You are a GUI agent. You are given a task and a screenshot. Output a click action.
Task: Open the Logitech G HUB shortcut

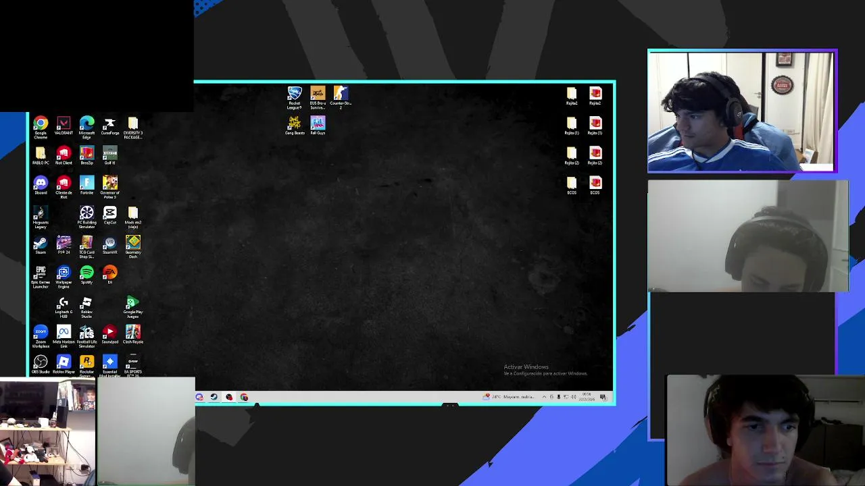click(64, 306)
